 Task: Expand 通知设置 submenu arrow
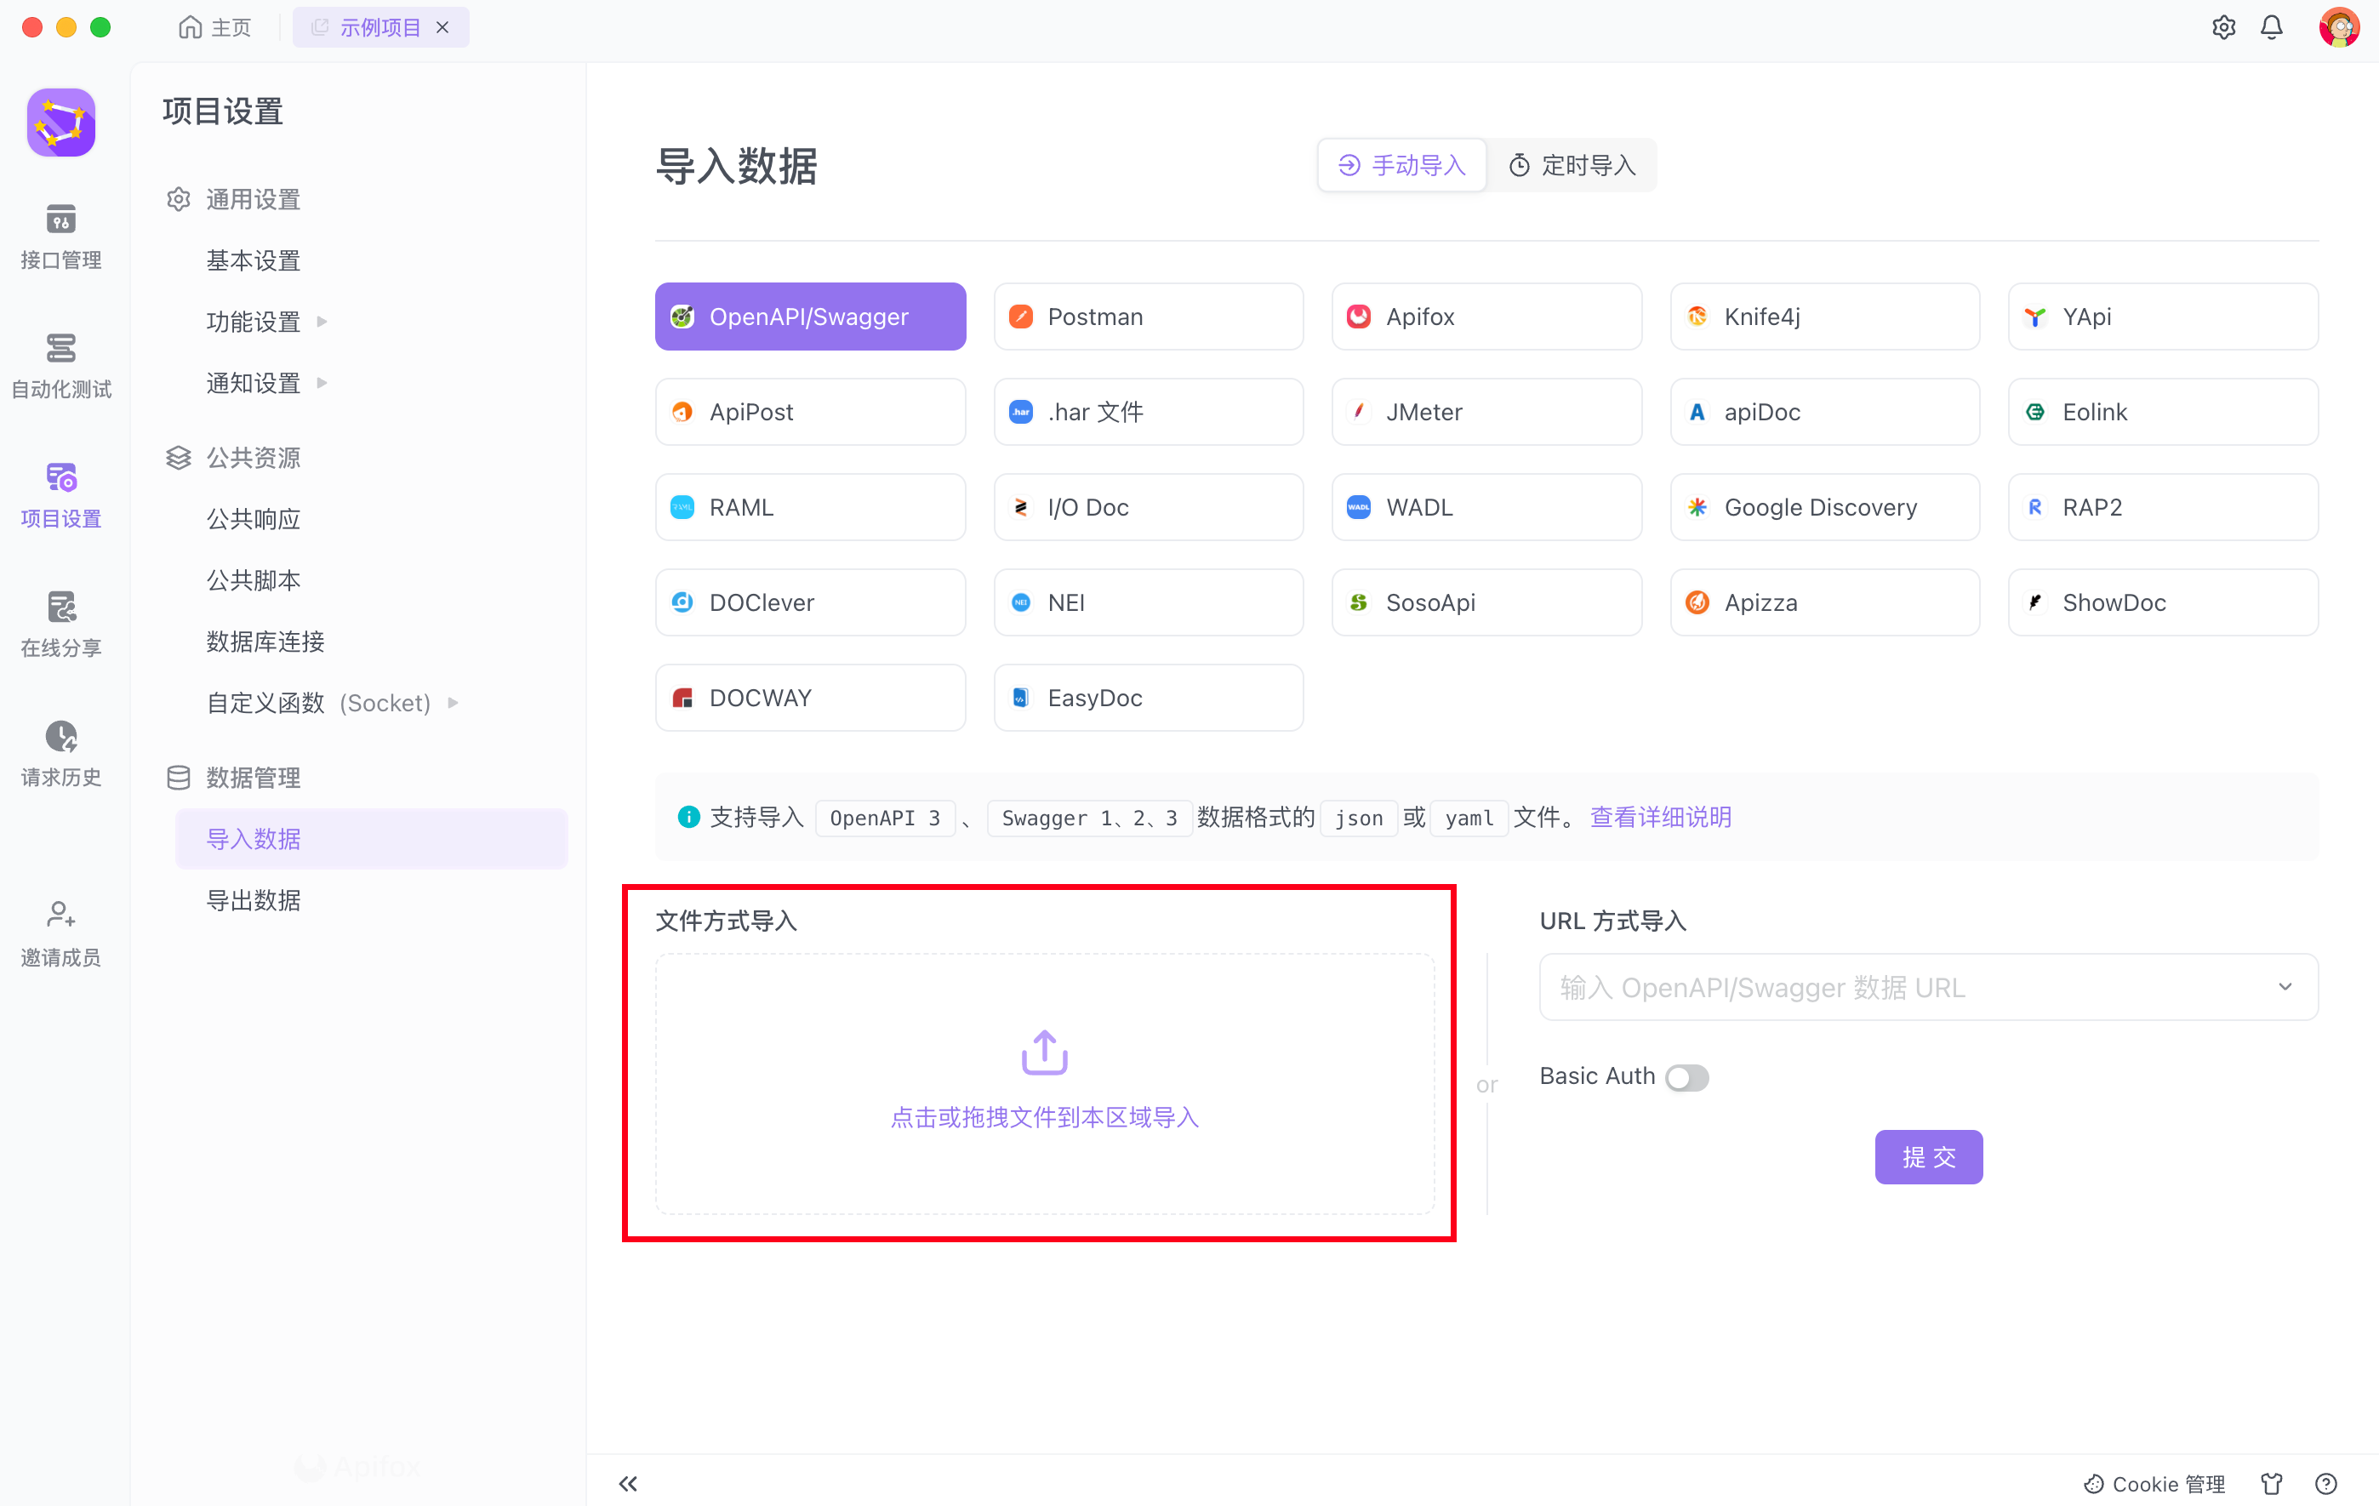(322, 384)
